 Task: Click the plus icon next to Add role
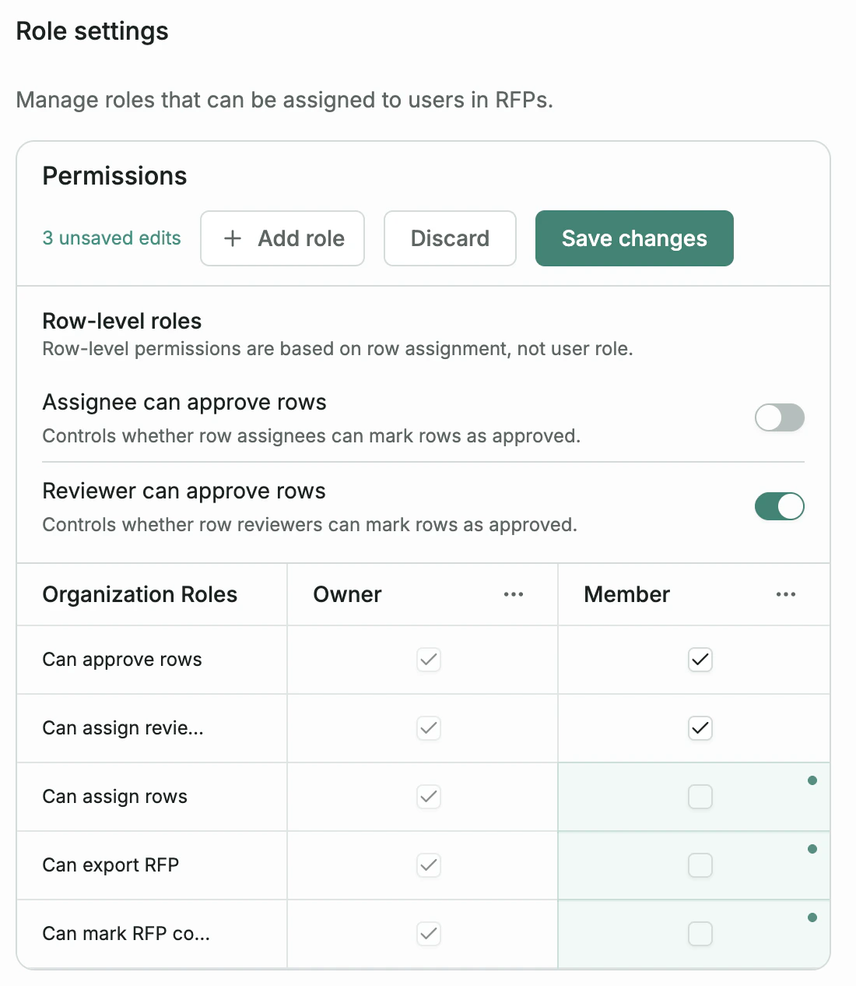click(232, 238)
